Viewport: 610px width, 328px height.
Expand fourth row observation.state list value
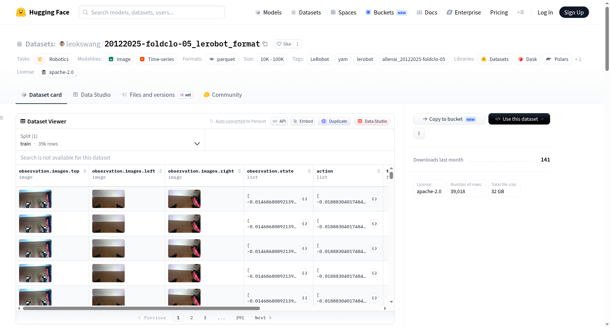click(x=305, y=273)
